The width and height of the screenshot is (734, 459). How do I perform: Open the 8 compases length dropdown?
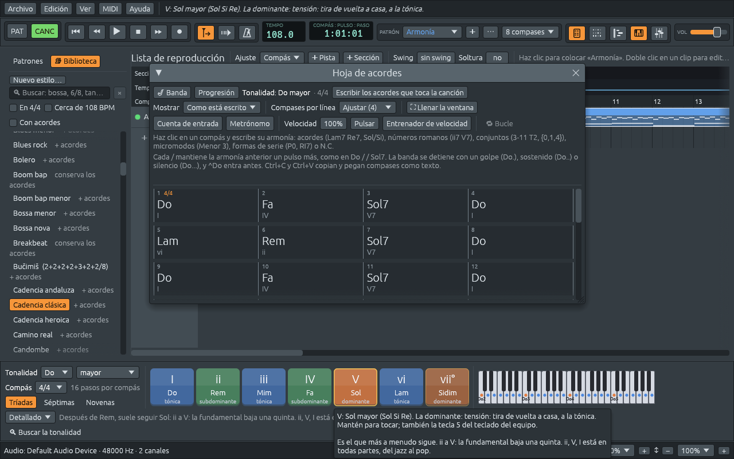(530, 32)
